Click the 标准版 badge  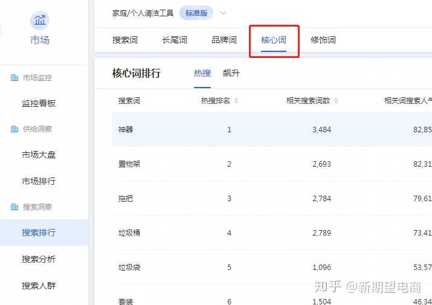(196, 13)
